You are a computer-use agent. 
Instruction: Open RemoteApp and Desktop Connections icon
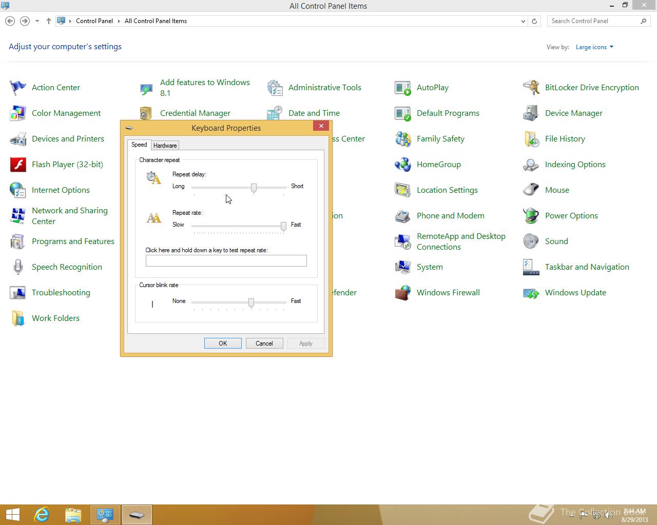403,241
